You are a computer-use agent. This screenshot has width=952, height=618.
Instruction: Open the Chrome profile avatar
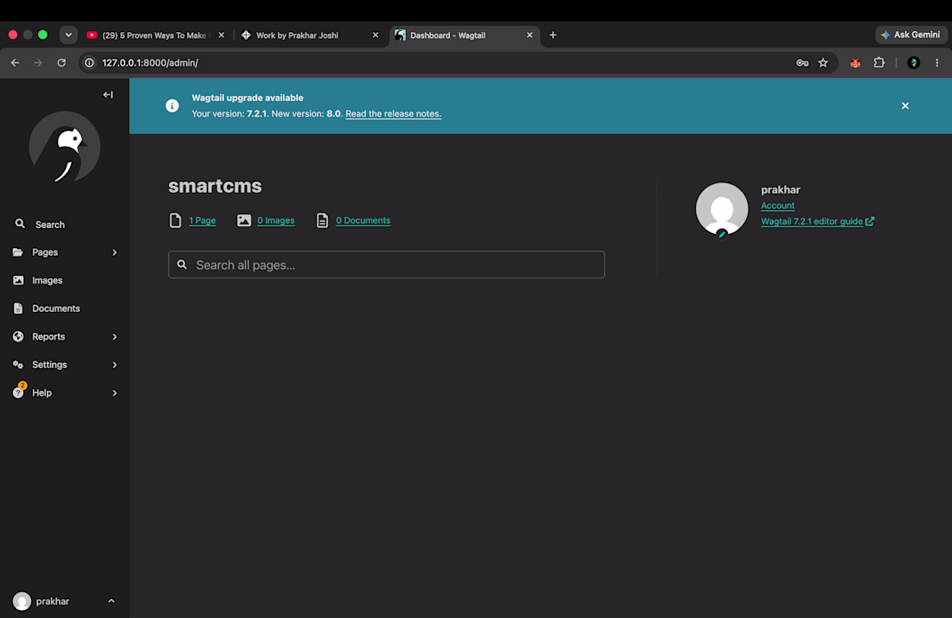[914, 62]
